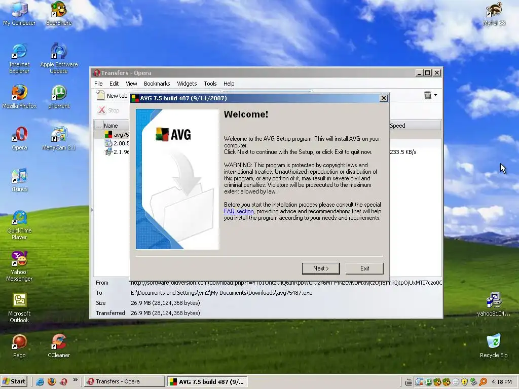Click the Start button

14,381
